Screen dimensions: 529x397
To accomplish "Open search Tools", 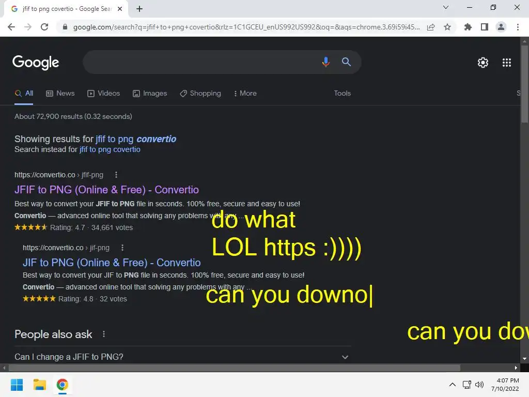I will [x=342, y=93].
